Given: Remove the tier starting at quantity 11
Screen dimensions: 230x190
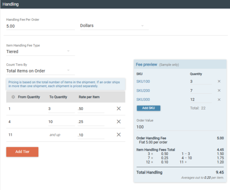Looking at the screenshot, I should 119,134.
